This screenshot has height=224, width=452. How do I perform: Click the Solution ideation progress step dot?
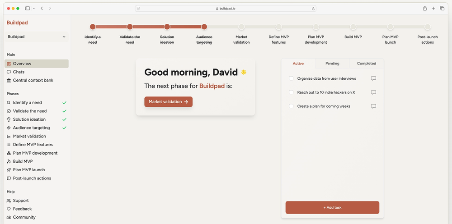click(x=167, y=27)
